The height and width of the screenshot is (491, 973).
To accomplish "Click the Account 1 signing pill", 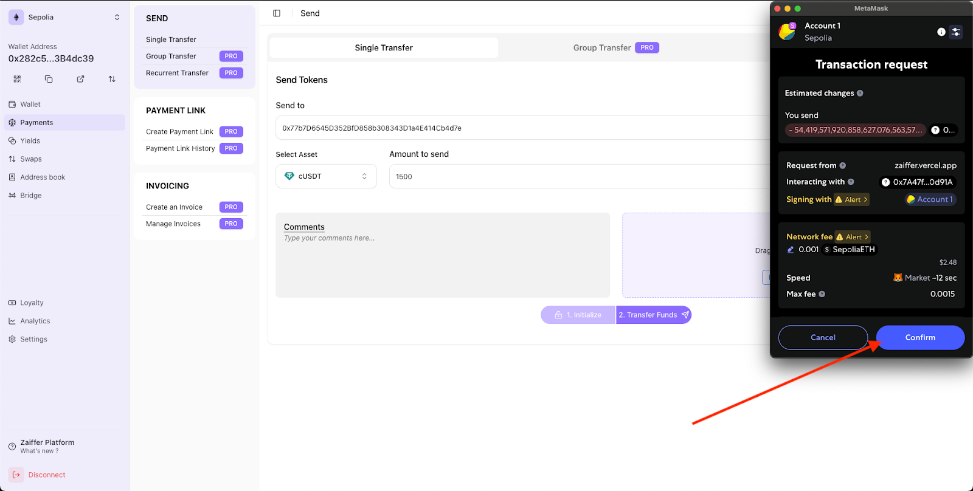I will pos(930,199).
